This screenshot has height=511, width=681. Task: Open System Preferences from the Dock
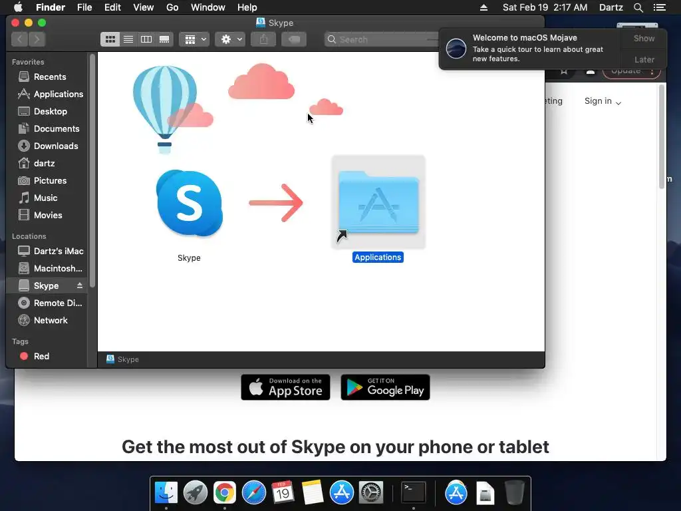(x=371, y=493)
